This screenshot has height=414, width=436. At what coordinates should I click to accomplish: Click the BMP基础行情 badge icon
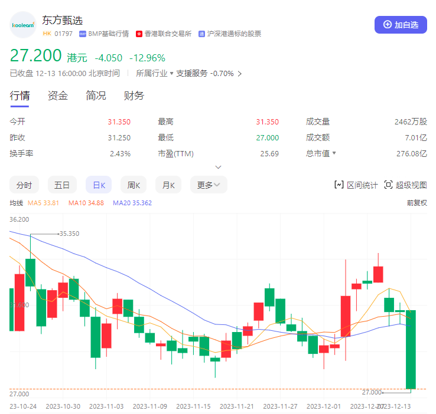tap(83, 34)
